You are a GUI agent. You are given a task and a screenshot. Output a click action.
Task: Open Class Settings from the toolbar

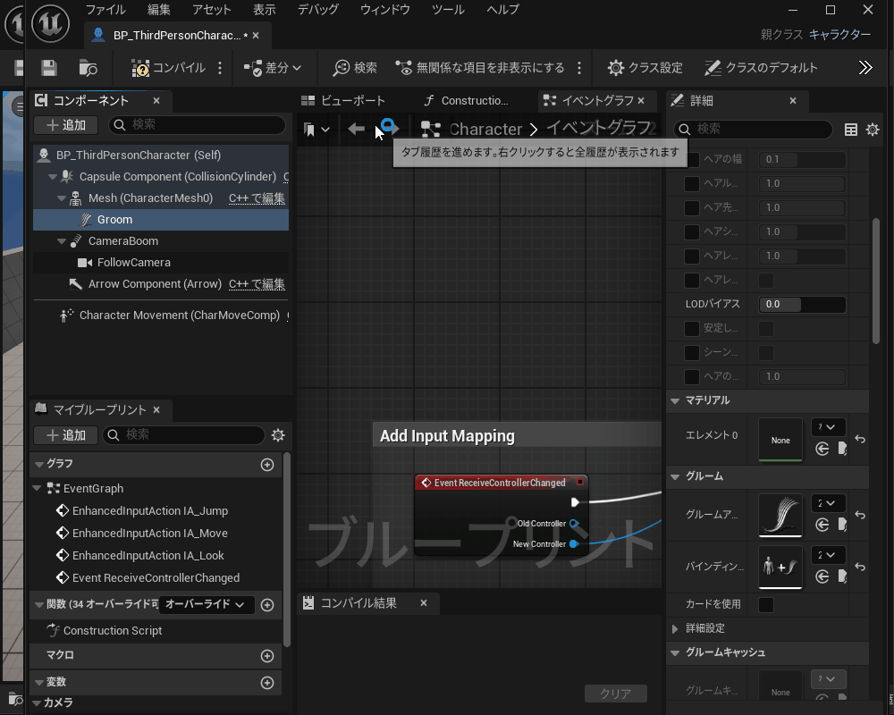click(x=645, y=68)
